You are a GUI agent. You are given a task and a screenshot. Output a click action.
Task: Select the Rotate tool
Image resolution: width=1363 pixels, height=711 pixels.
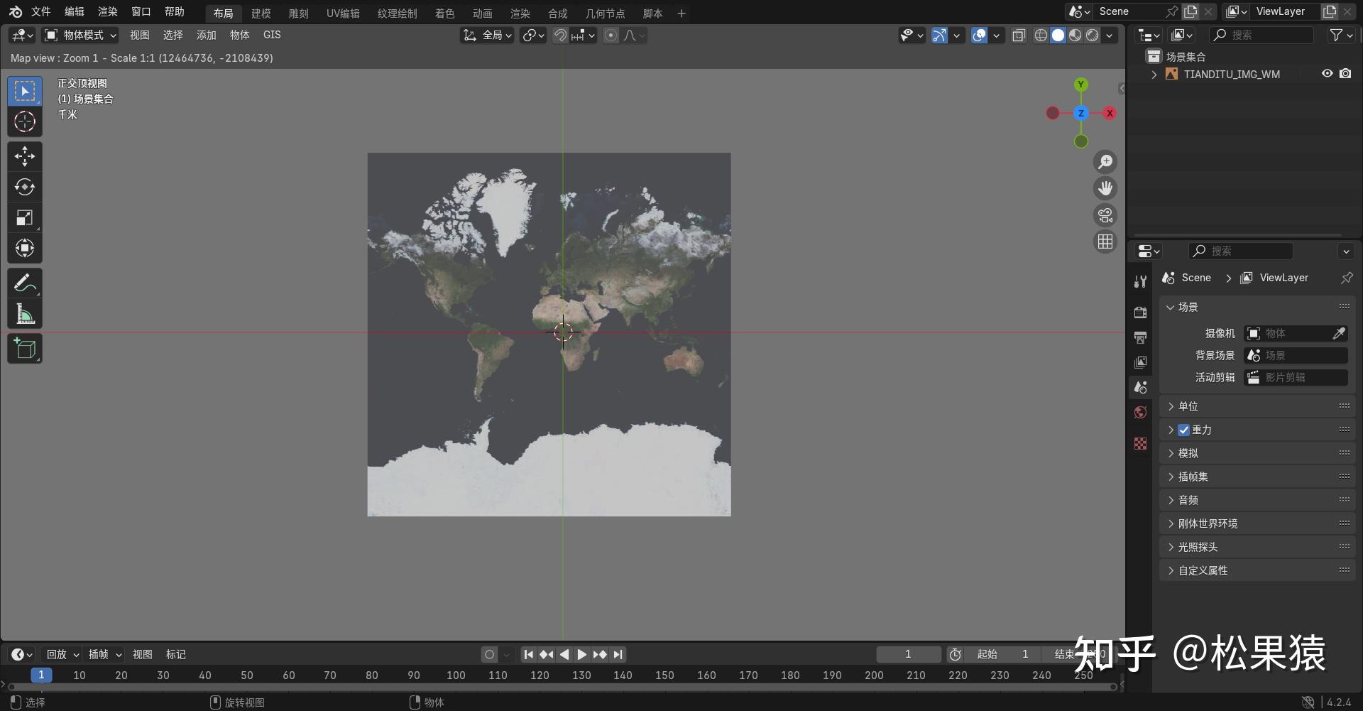25,187
